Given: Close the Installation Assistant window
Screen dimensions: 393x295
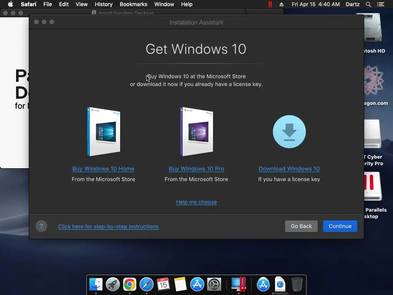Looking at the screenshot, I should click(x=36, y=22).
